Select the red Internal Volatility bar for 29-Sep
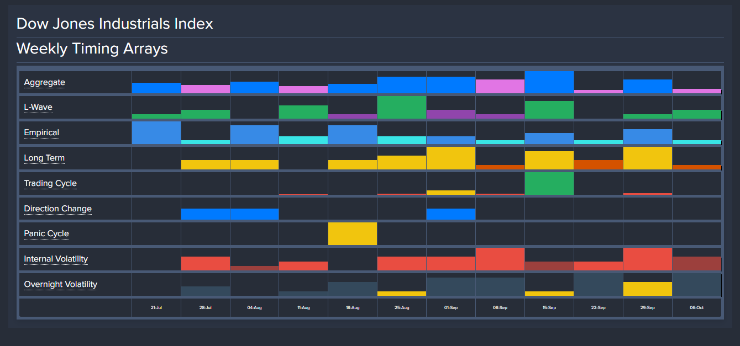Viewport: 740px width, 346px height. point(648,259)
